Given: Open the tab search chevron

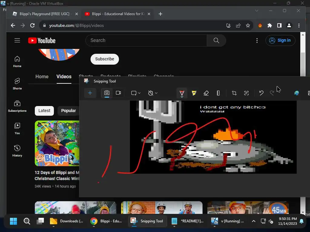Looking at the screenshot, I should click(257, 11).
